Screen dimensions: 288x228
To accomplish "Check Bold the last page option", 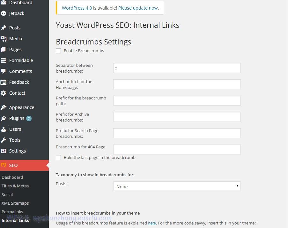I will [58, 158].
